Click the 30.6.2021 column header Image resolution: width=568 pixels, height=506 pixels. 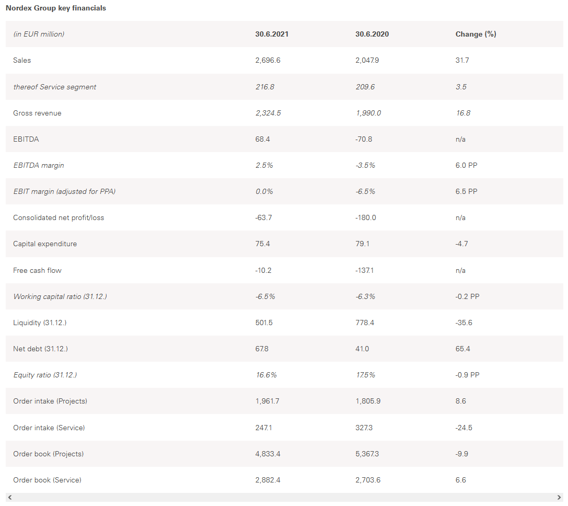(272, 34)
